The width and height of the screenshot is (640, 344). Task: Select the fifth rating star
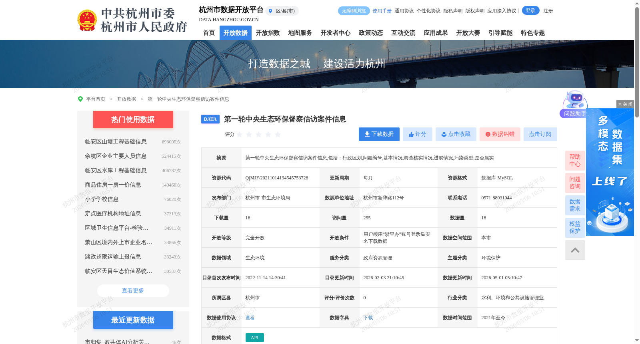(x=278, y=135)
